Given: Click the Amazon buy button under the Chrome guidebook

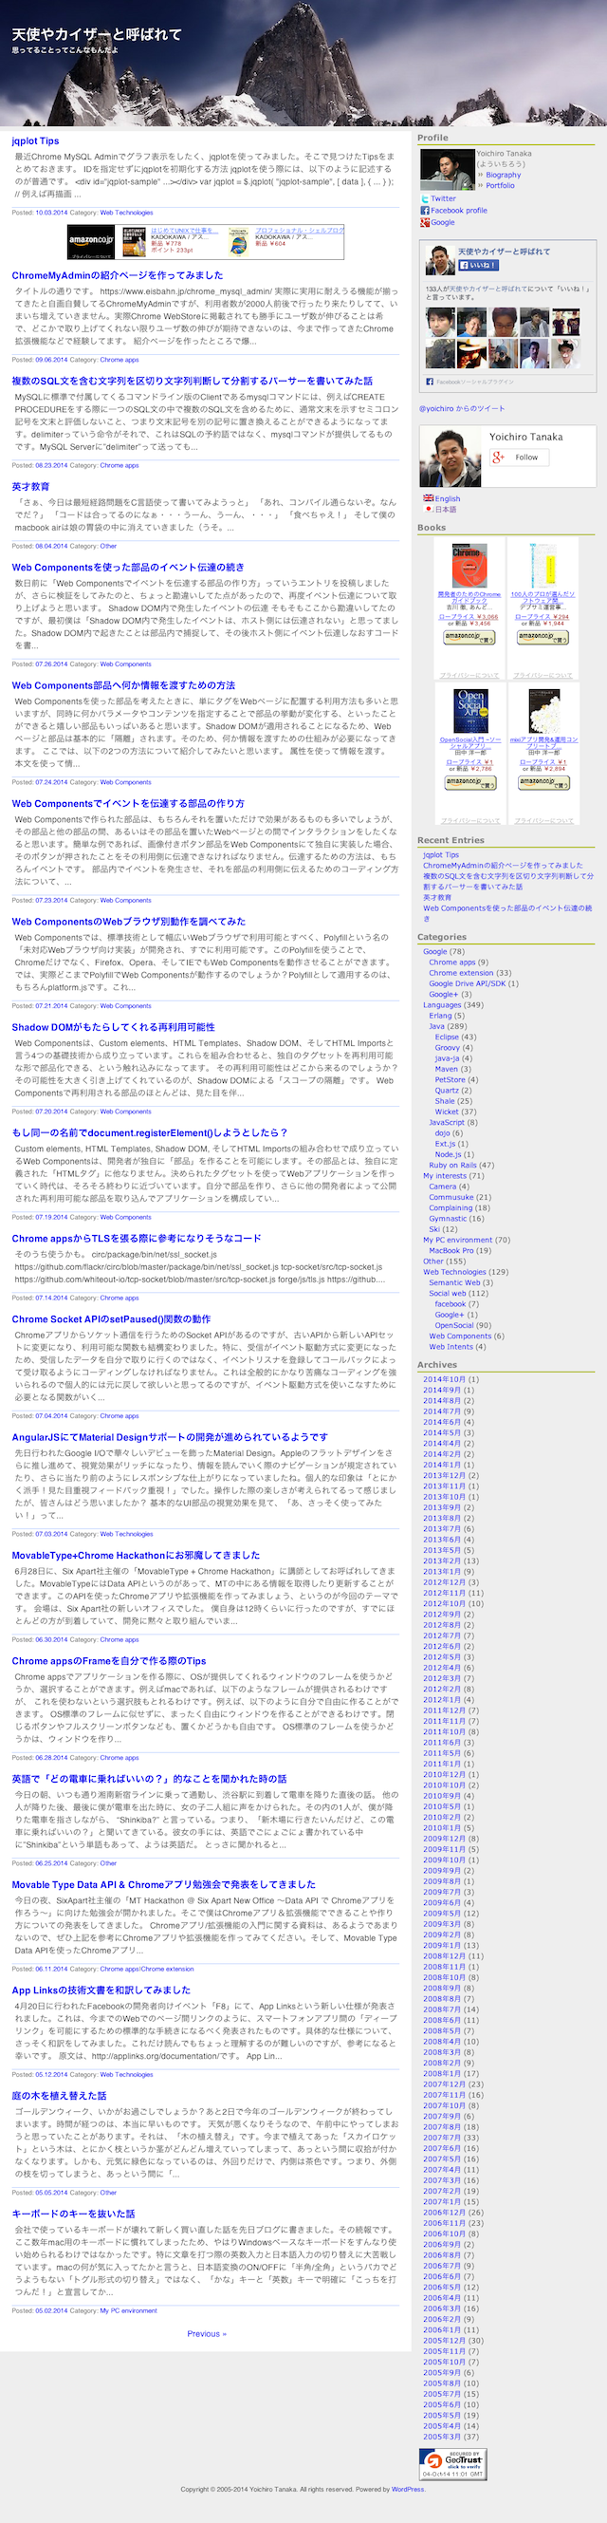Looking at the screenshot, I should pos(468,638).
